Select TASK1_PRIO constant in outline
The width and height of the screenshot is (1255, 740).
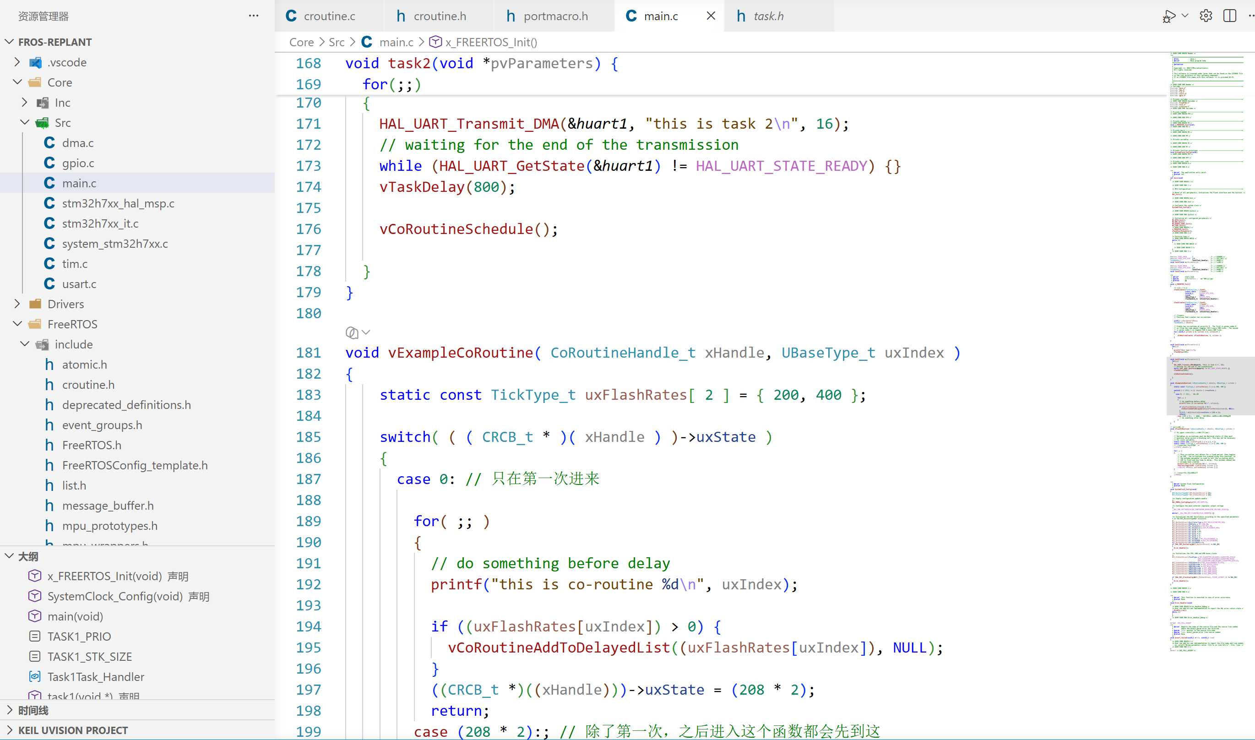coord(137,636)
